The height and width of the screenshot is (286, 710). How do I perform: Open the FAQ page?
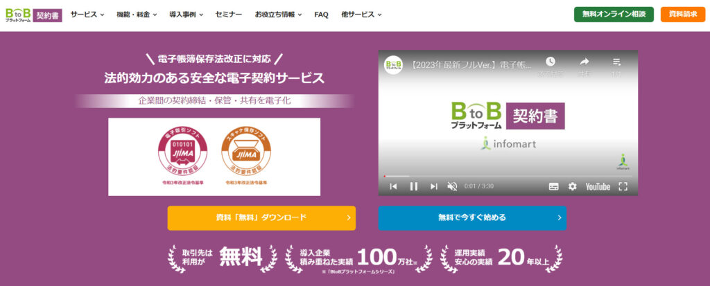[x=321, y=15]
